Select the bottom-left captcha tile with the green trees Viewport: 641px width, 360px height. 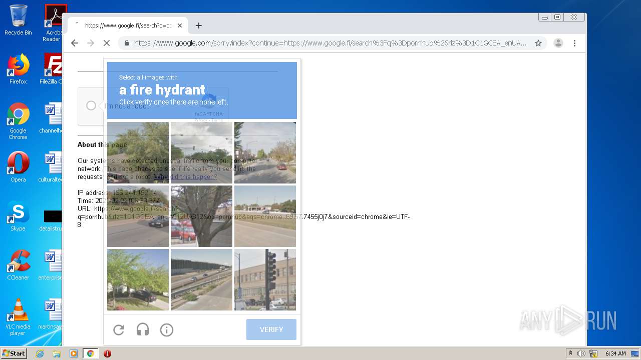coord(138,279)
